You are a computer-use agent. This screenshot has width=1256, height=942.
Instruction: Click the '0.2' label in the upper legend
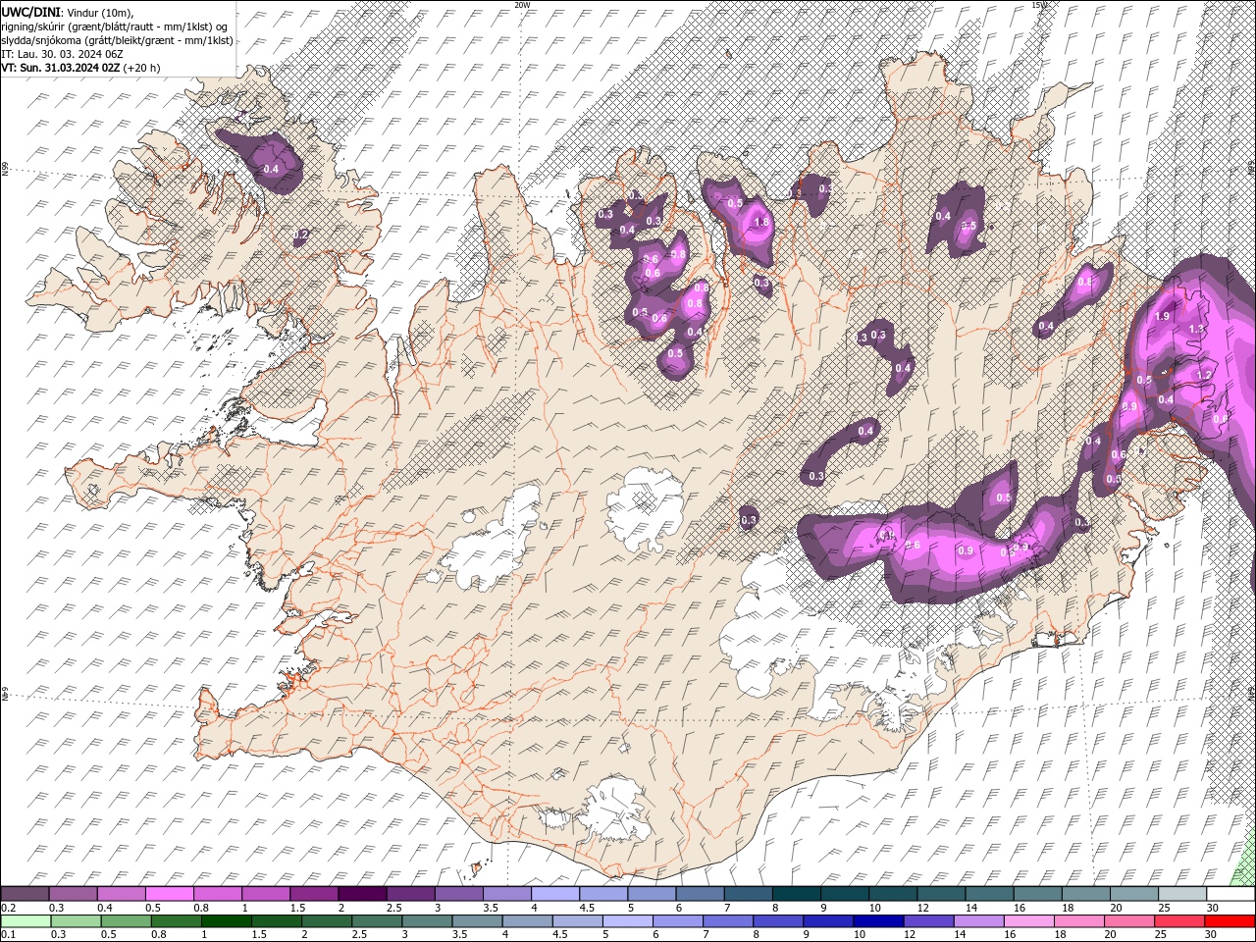coord(9,908)
